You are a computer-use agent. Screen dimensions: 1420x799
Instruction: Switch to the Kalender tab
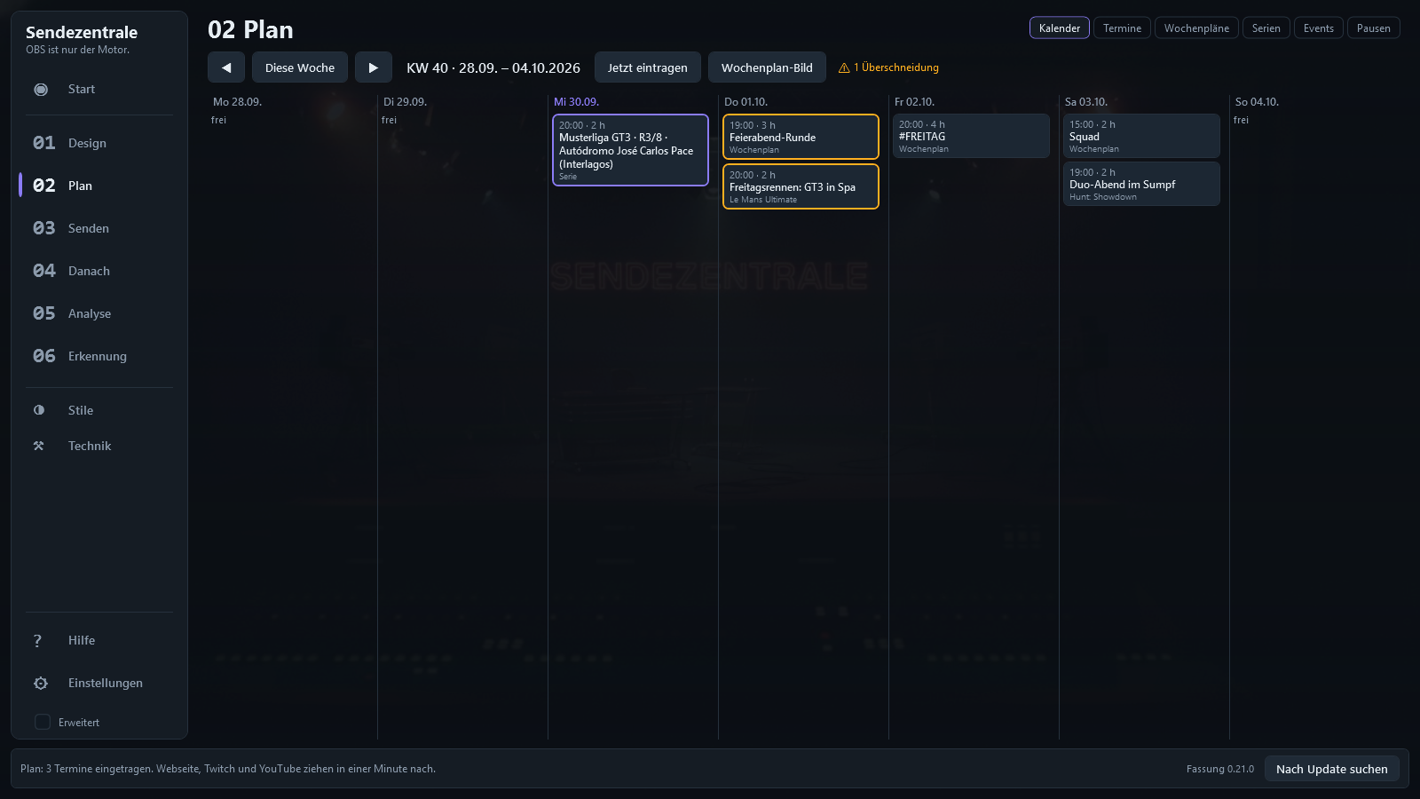point(1060,28)
